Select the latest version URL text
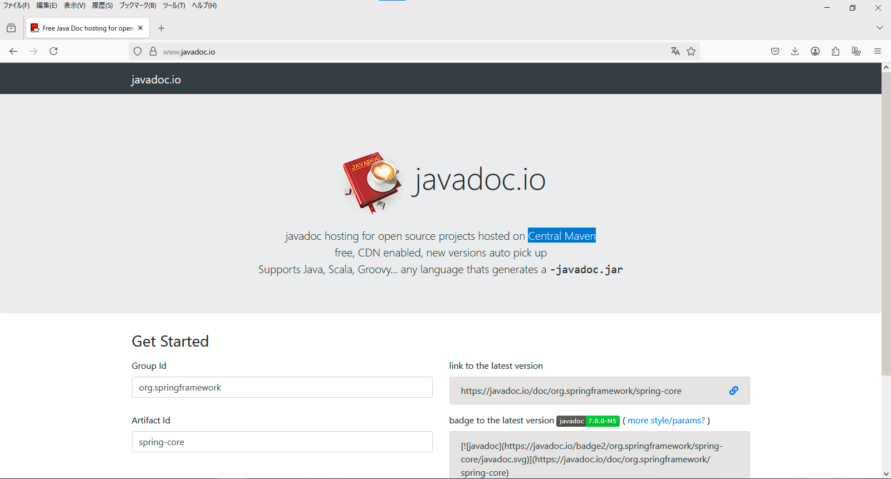Image resolution: width=891 pixels, height=479 pixels. point(571,391)
